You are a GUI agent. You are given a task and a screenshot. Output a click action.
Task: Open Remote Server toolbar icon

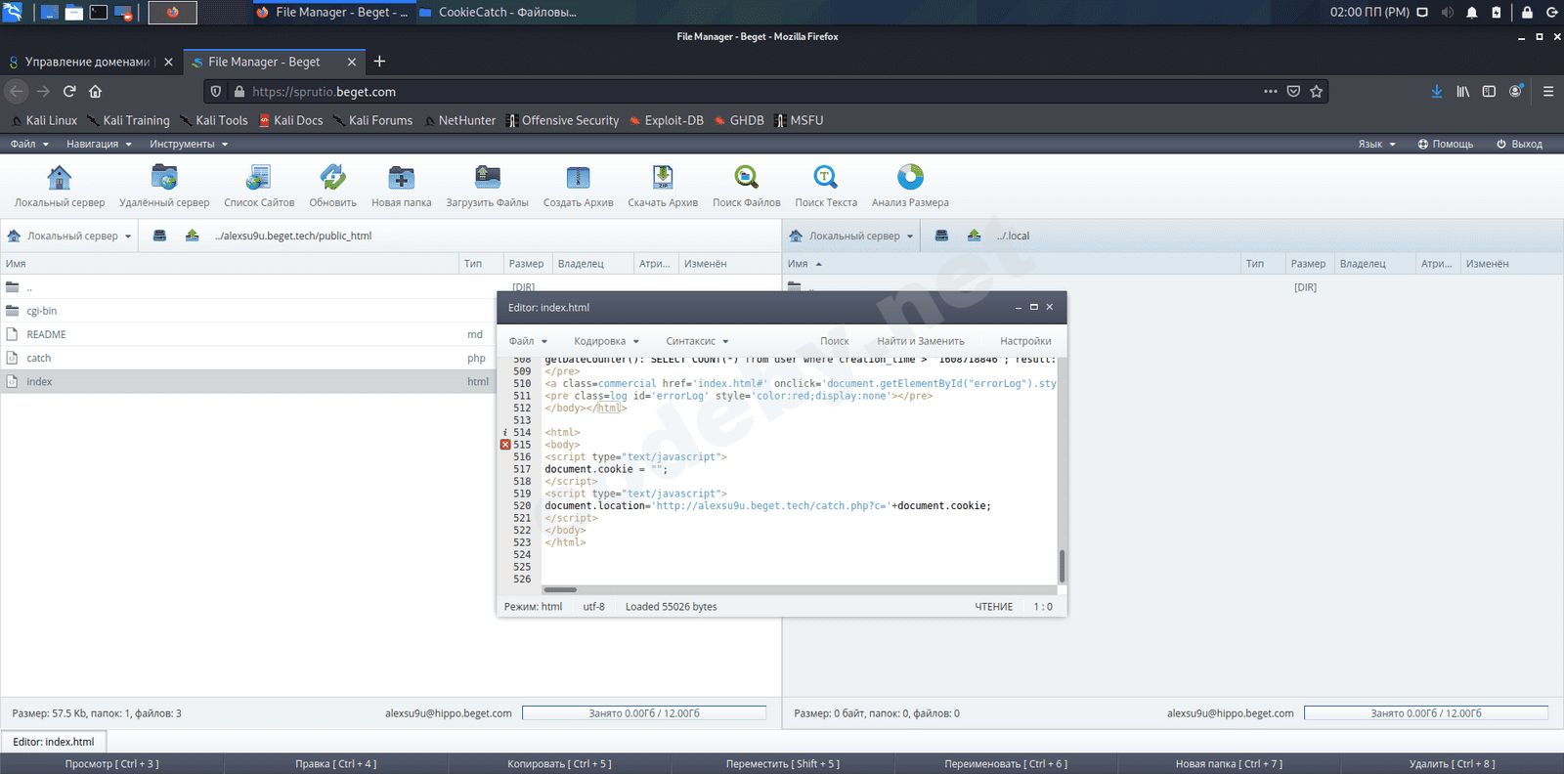pos(164,178)
